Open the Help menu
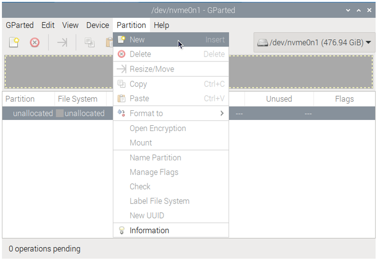 coord(161,25)
